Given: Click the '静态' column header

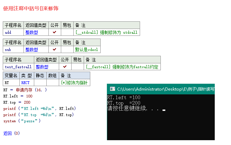Looking at the screenshot, I should click(40, 75).
